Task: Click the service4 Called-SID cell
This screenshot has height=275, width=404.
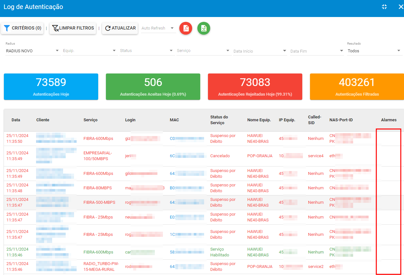Action: (x=316, y=156)
